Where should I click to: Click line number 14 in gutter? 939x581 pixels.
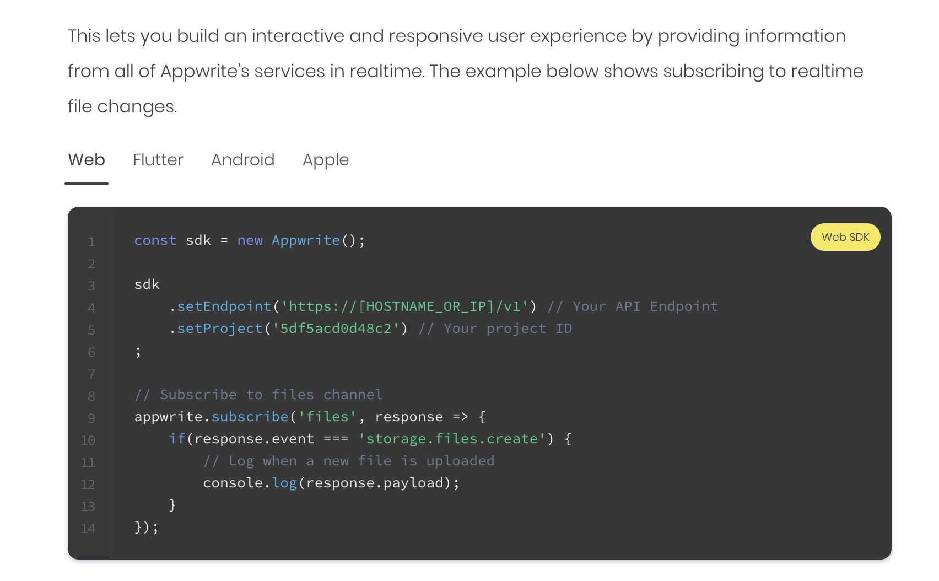tap(88, 528)
